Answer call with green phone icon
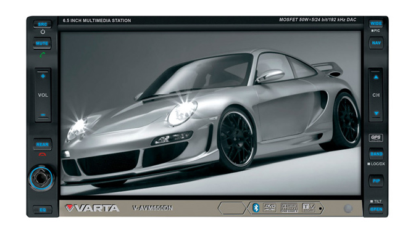 pyautogui.click(x=43, y=55)
